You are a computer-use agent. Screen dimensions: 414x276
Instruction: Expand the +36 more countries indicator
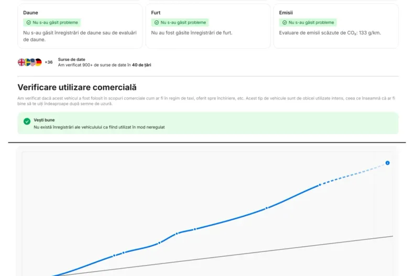coord(49,62)
